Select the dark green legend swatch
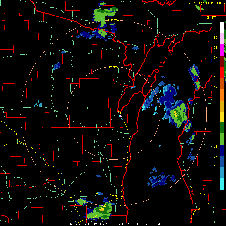 [222, 128]
